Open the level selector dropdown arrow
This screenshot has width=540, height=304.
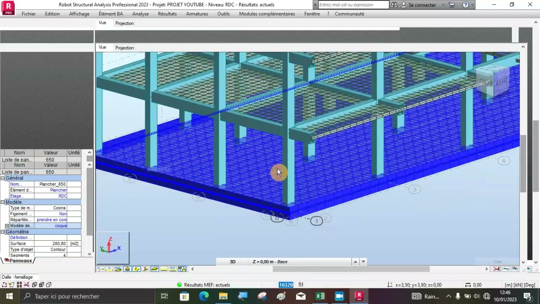363,262
